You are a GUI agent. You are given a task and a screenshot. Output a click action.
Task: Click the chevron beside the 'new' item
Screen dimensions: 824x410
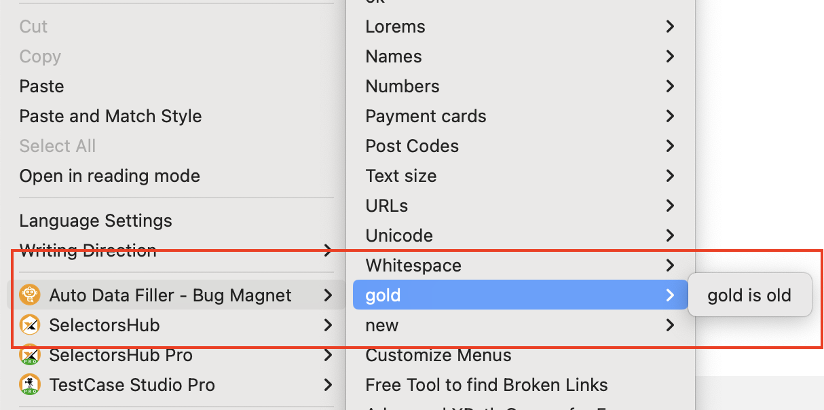(x=670, y=325)
